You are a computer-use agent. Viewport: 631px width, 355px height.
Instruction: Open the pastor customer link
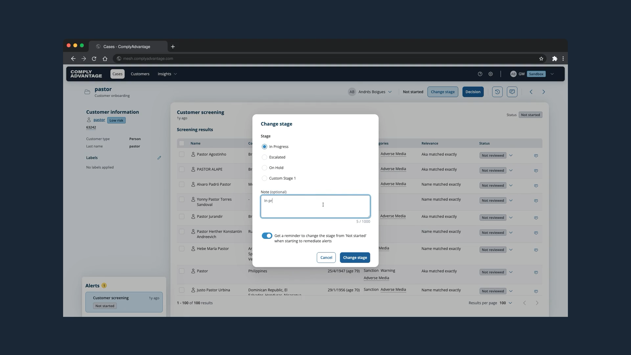99,120
